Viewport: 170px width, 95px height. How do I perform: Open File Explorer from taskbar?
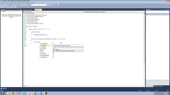[x=8, y=93]
